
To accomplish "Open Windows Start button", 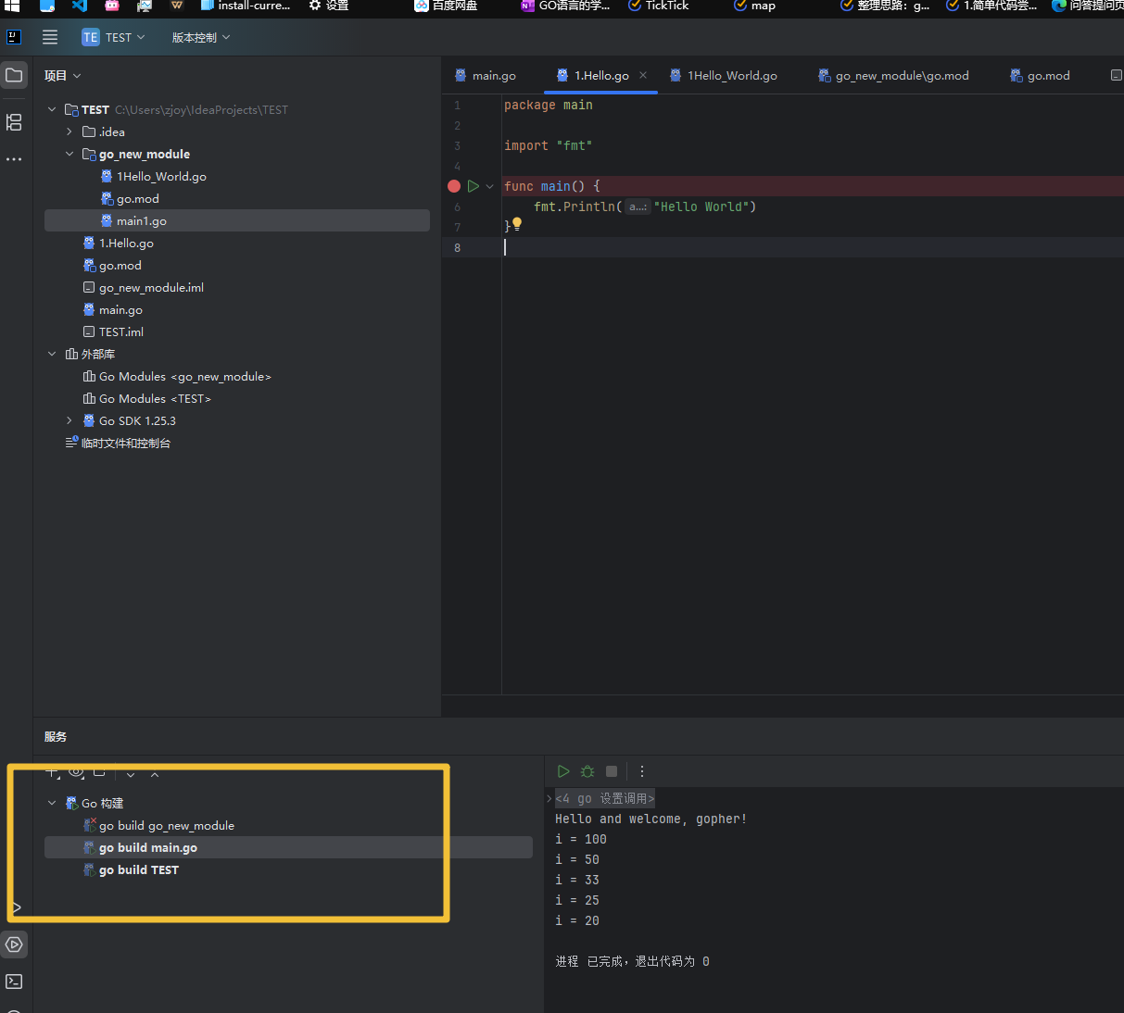I will pos(12,6).
